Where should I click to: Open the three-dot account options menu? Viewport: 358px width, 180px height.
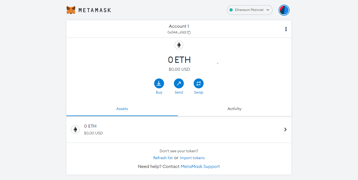coord(286,29)
